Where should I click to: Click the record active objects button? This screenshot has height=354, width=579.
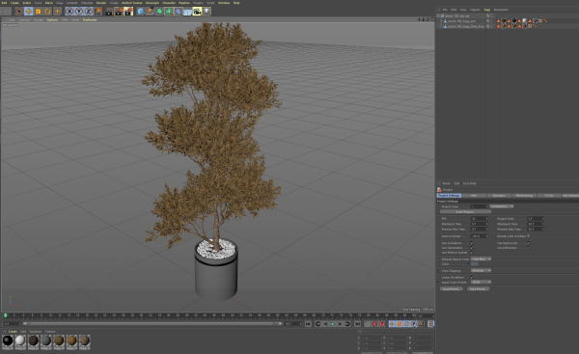[368, 324]
